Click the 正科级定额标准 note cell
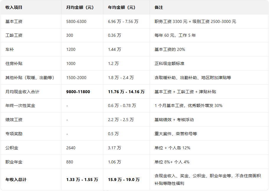Image resolution: width=270 pixels, height=191 pixels. point(169,63)
